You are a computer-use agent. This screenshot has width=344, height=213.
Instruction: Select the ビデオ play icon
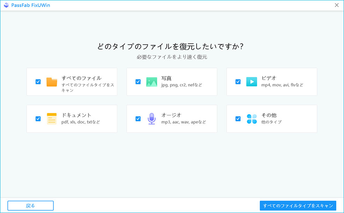pyautogui.click(x=251, y=81)
